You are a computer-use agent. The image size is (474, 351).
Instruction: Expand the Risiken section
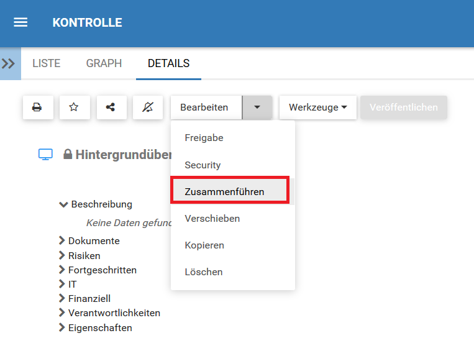click(x=80, y=255)
